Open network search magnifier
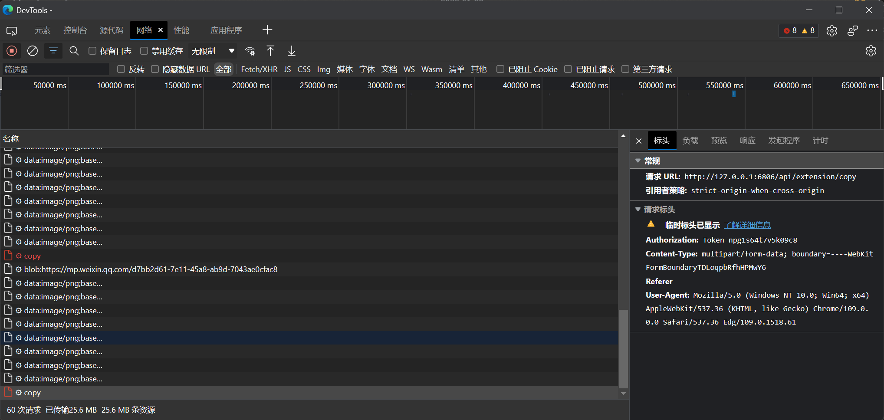This screenshot has height=420, width=884. point(74,51)
